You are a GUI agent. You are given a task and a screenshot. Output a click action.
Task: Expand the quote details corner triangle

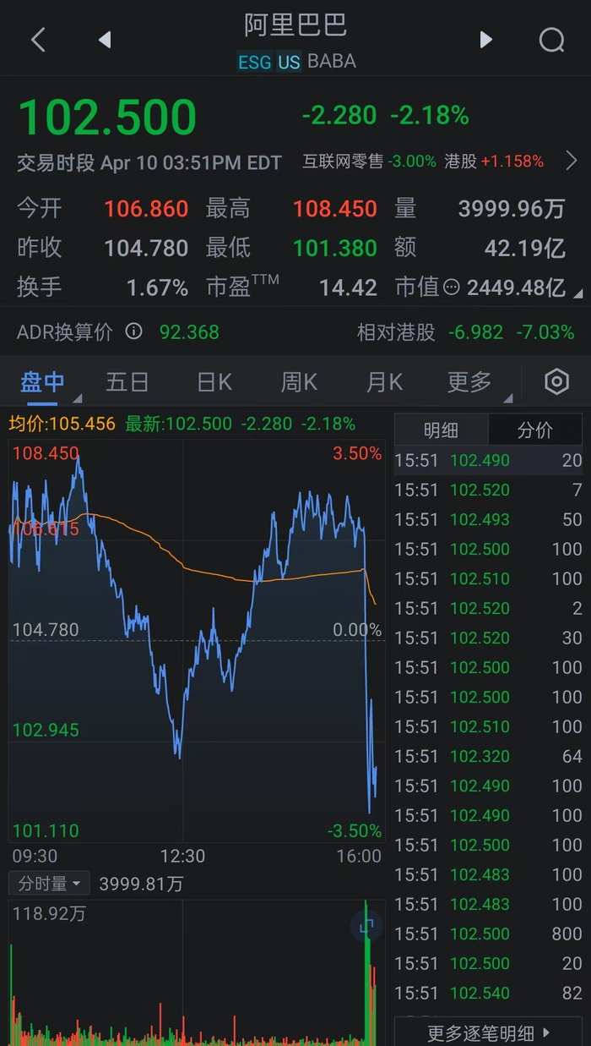pyautogui.click(x=577, y=293)
